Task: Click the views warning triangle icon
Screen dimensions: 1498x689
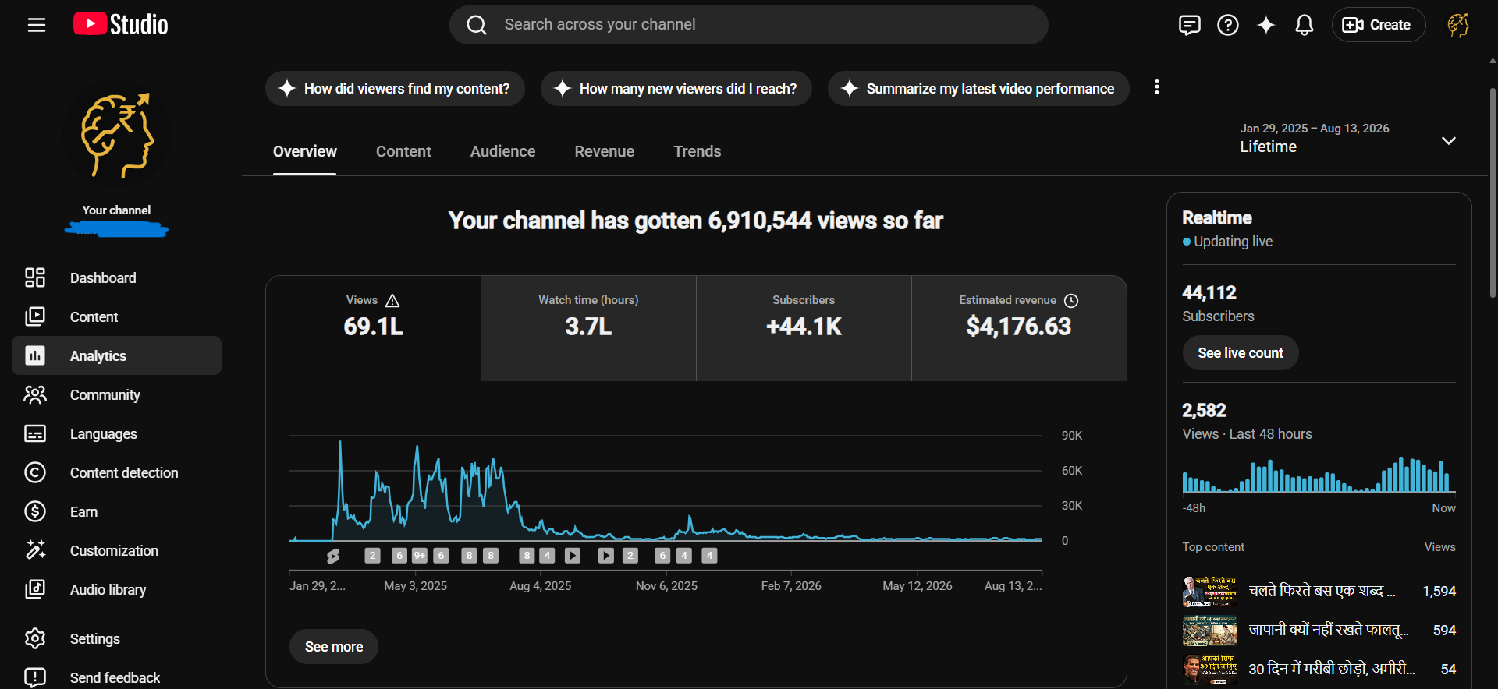Action: (x=392, y=301)
